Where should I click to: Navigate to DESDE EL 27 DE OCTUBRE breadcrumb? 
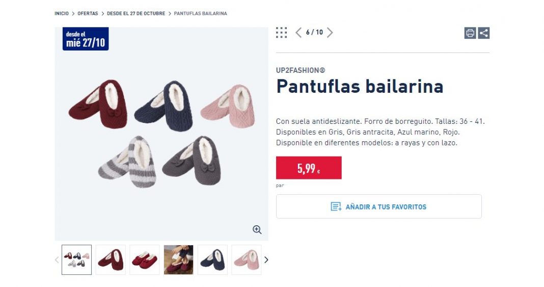136,13
